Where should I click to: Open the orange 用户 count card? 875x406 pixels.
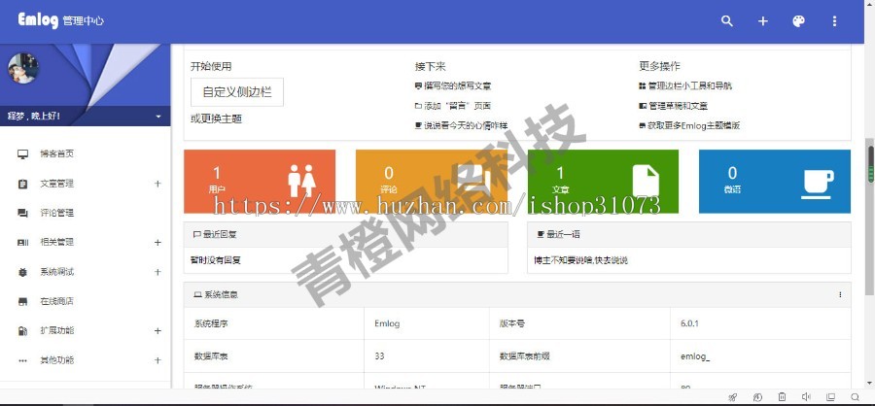pos(260,182)
